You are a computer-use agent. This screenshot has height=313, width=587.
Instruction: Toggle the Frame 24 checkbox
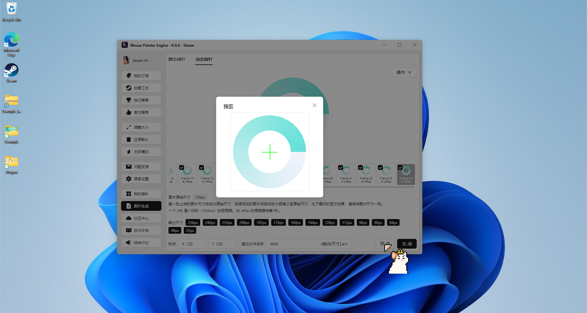coord(400,167)
